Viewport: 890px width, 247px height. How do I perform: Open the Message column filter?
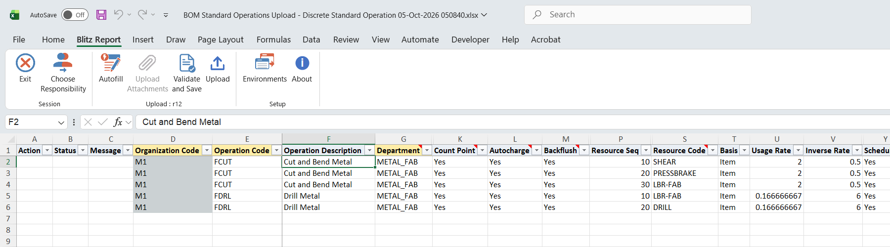point(128,150)
